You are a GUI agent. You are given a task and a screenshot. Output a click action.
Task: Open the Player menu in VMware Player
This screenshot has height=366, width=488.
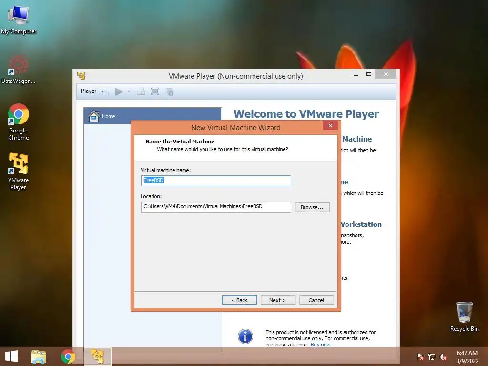92,91
